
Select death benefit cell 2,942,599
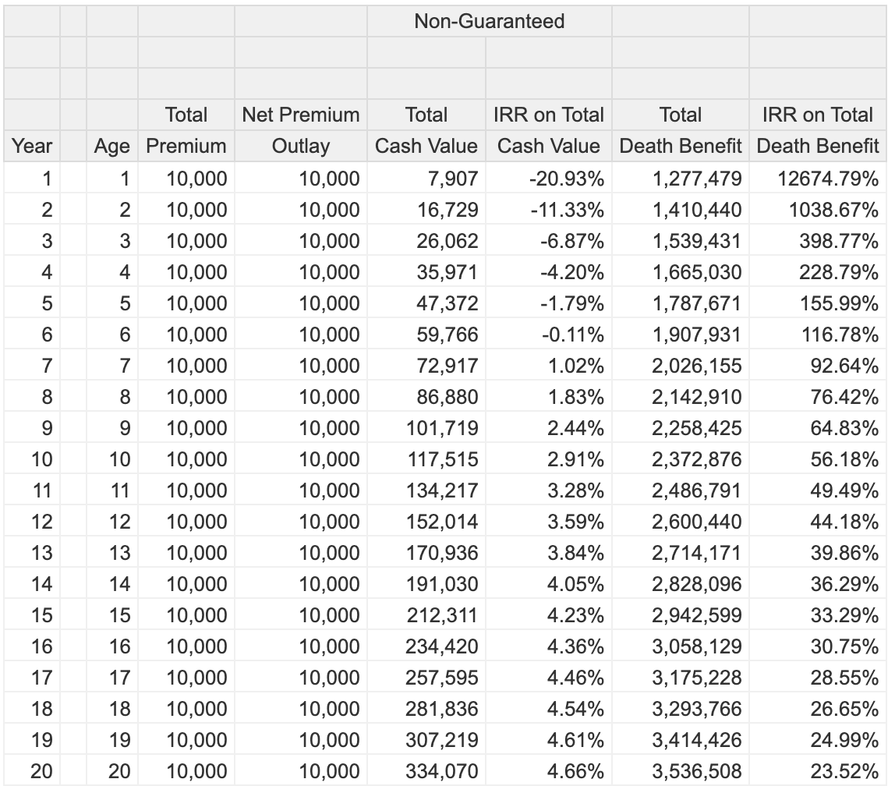coord(696,615)
